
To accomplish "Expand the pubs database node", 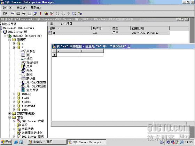I will point(14,109).
